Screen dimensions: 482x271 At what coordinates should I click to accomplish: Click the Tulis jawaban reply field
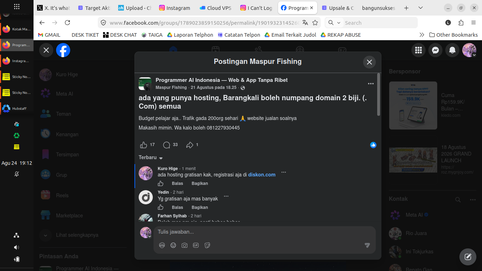click(265, 232)
